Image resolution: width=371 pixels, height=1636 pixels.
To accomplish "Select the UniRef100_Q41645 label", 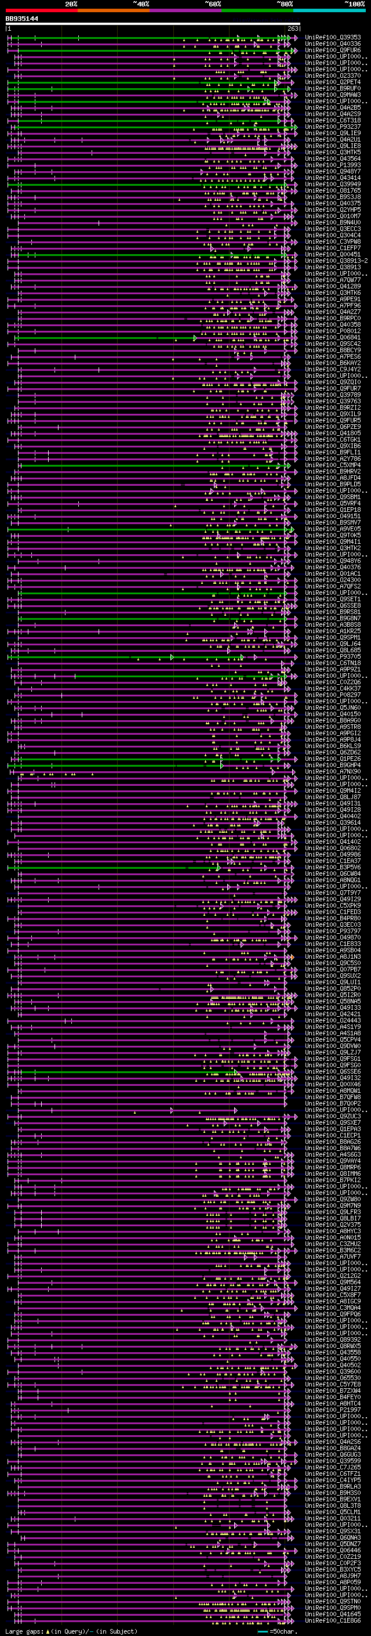I will tap(333, 1613).
